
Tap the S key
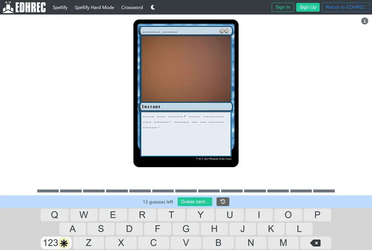pyautogui.click(x=101, y=229)
